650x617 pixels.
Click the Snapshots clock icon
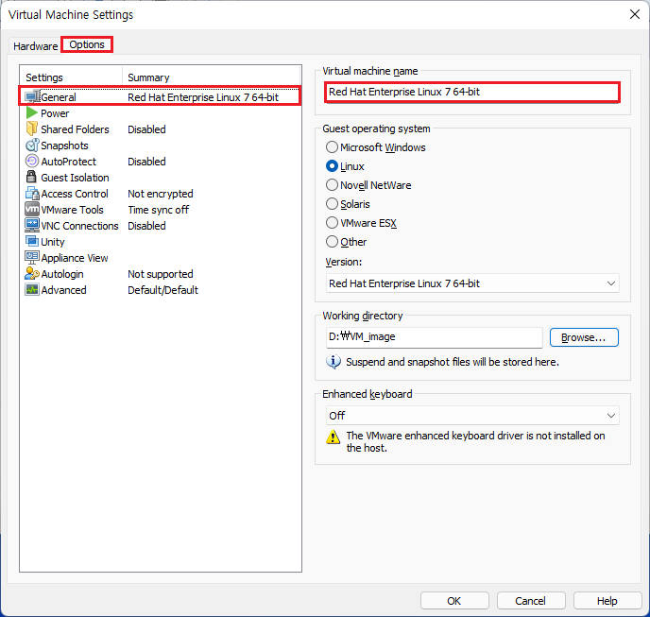(x=32, y=146)
